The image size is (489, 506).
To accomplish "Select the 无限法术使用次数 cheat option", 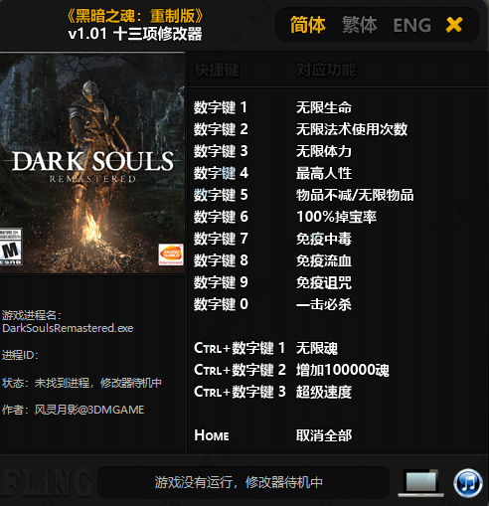I will 352,129.
